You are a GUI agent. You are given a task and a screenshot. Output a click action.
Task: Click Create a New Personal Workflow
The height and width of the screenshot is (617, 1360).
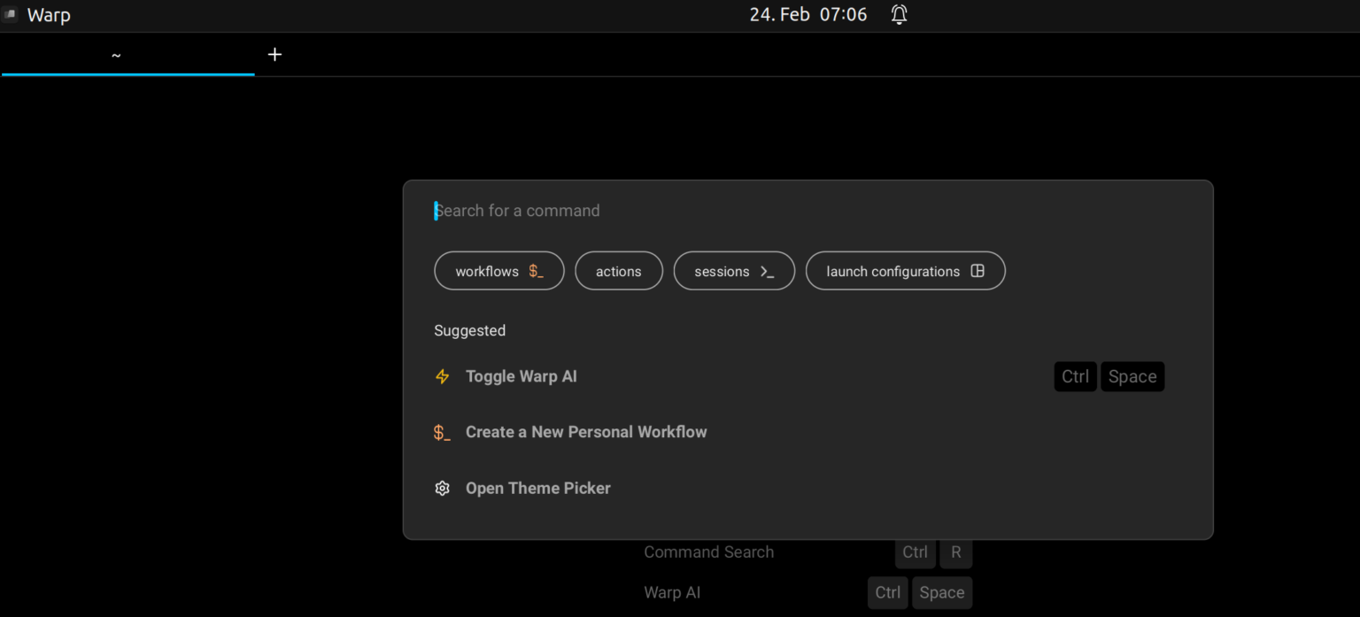pyautogui.click(x=586, y=432)
